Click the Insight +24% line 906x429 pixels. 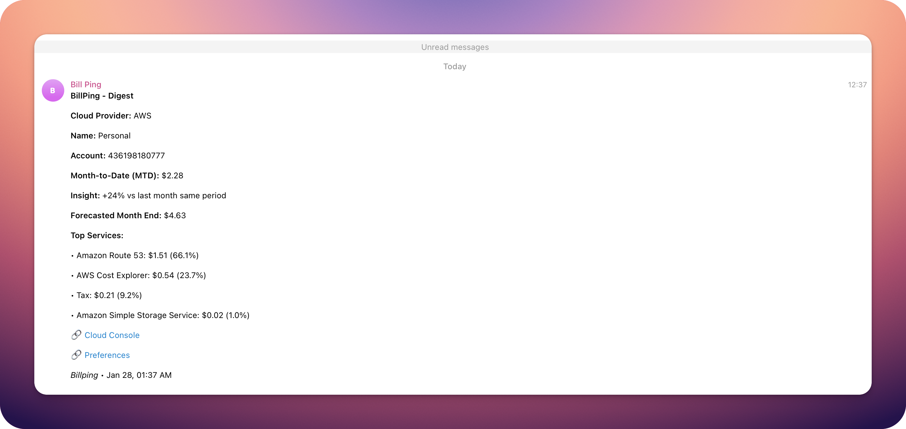point(148,196)
